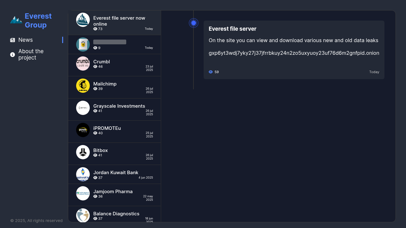Click the eye views icon in post card

211,72
